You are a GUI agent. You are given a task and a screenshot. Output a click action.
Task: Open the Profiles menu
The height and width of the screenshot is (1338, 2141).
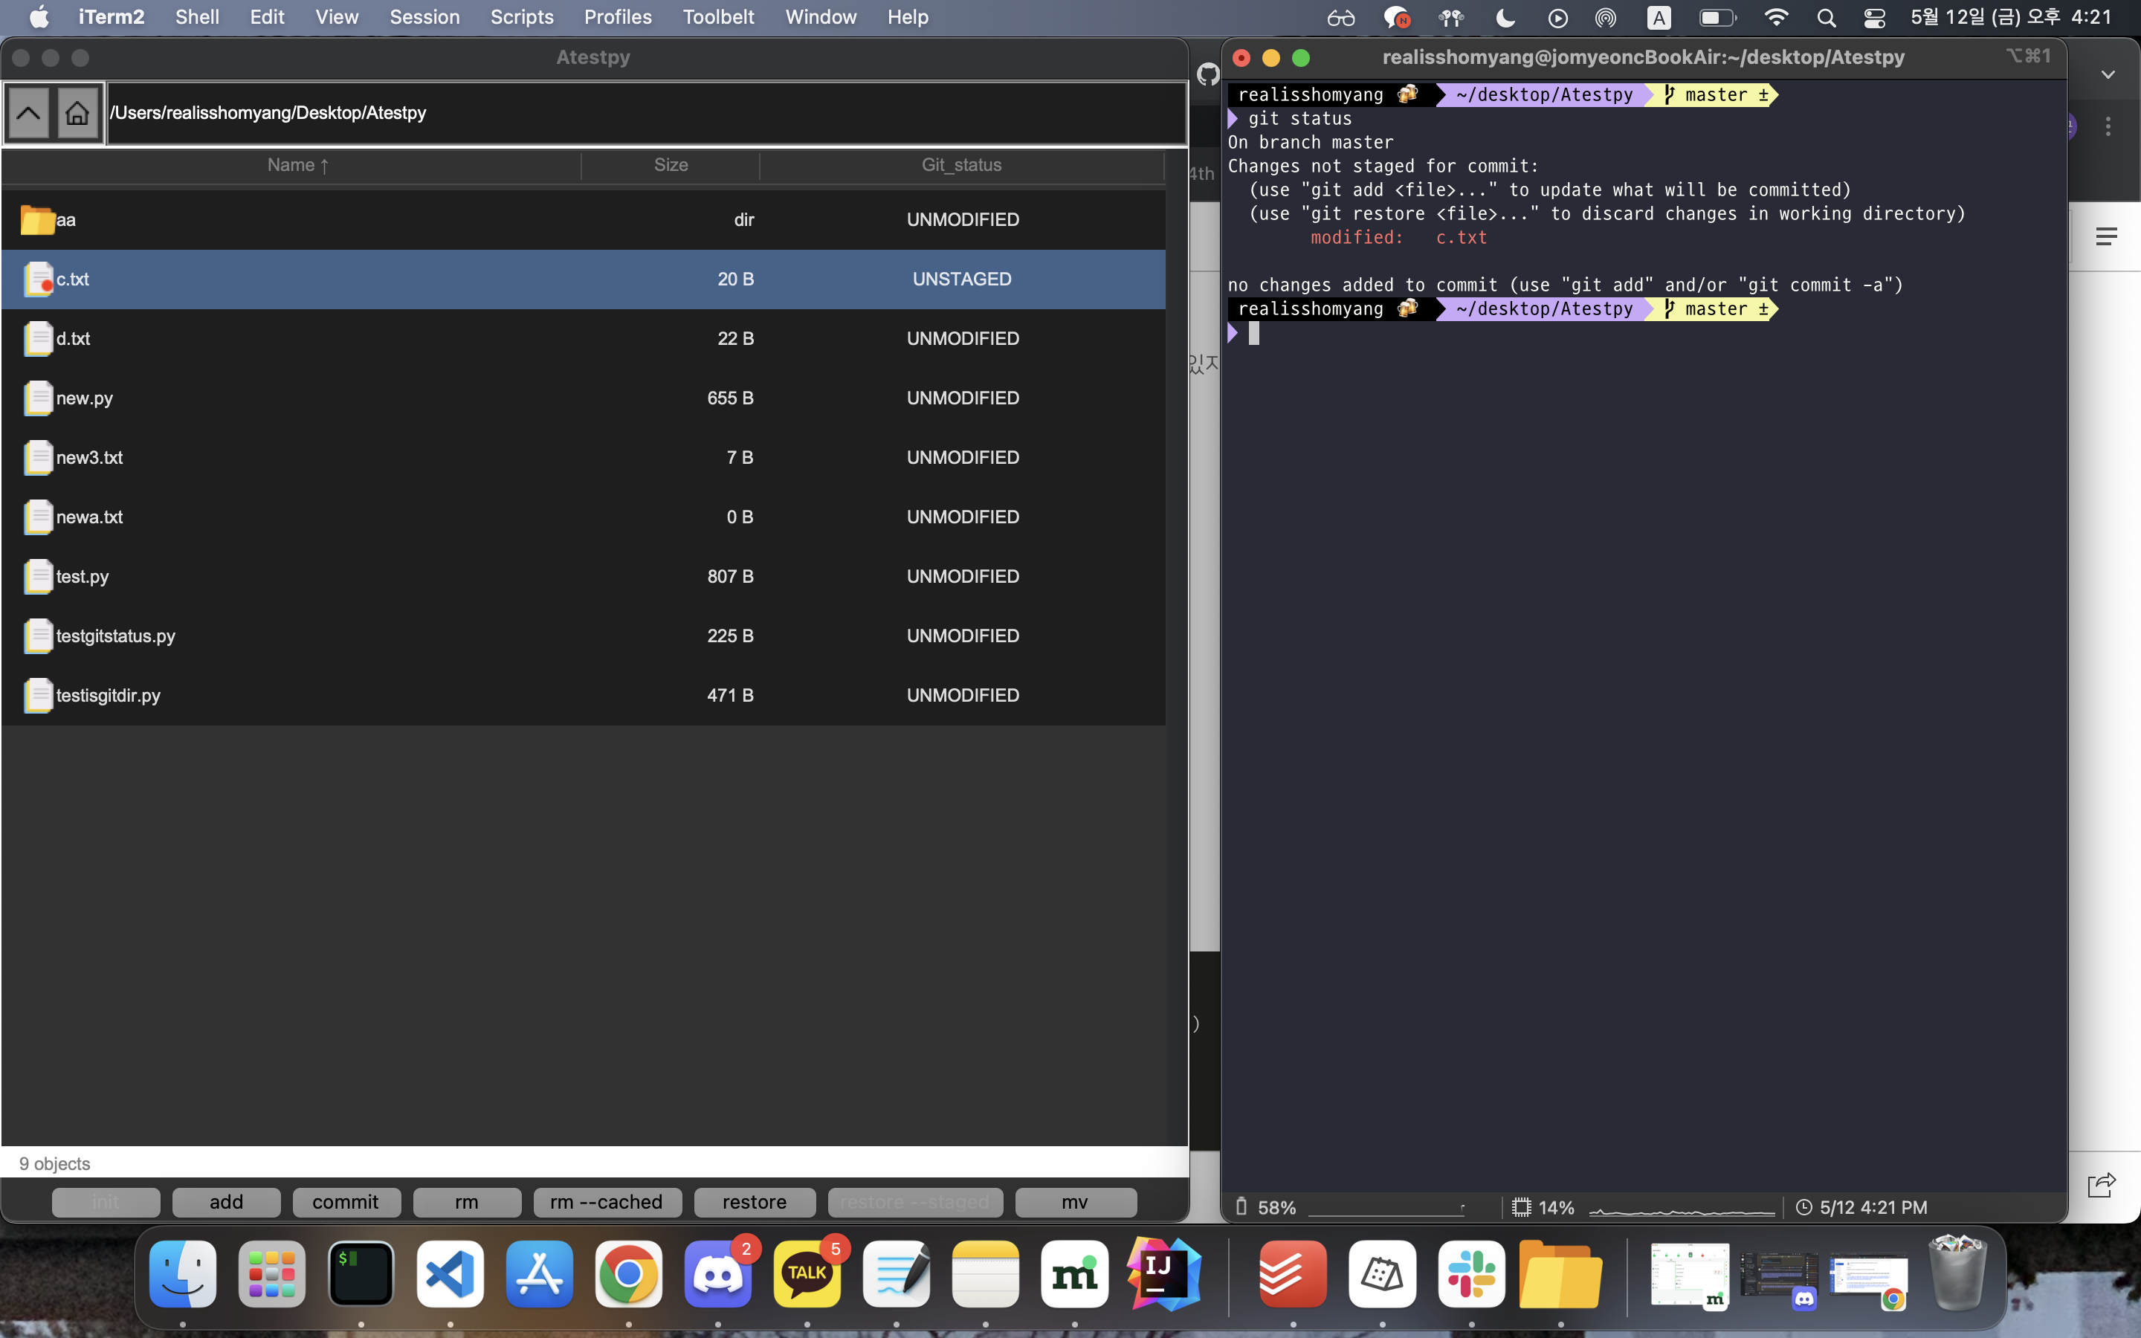[x=616, y=18]
